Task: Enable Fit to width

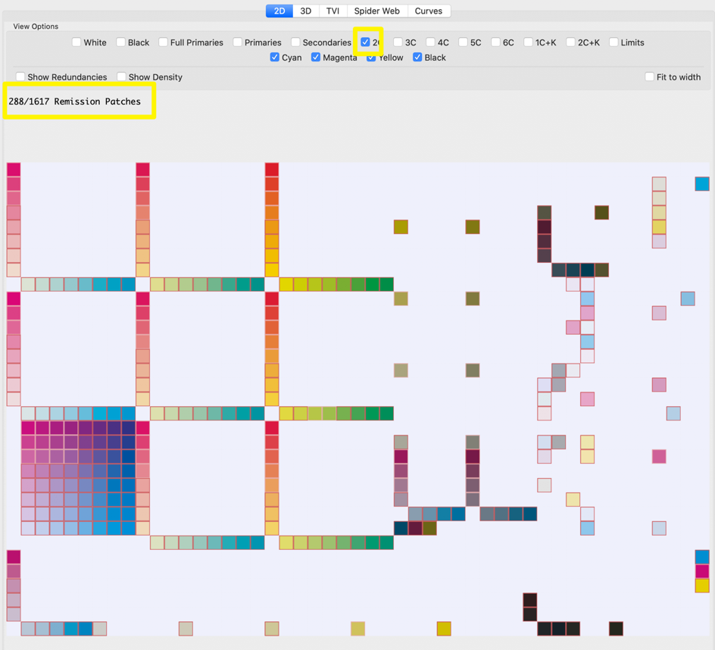Action: (x=649, y=77)
